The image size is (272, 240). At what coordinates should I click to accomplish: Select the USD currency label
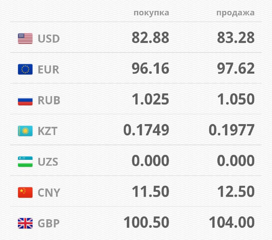(x=49, y=39)
